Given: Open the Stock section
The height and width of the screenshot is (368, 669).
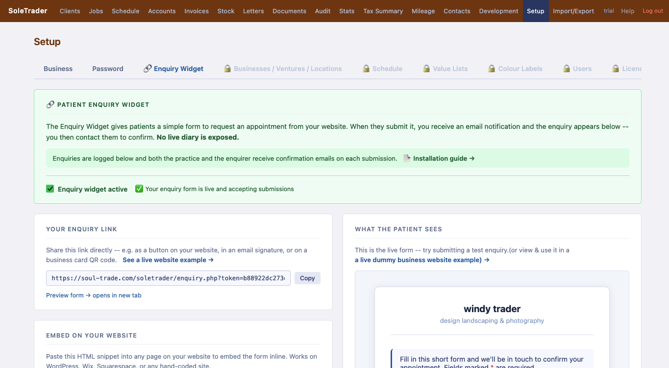Looking at the screenshot, I should (226, 11).
